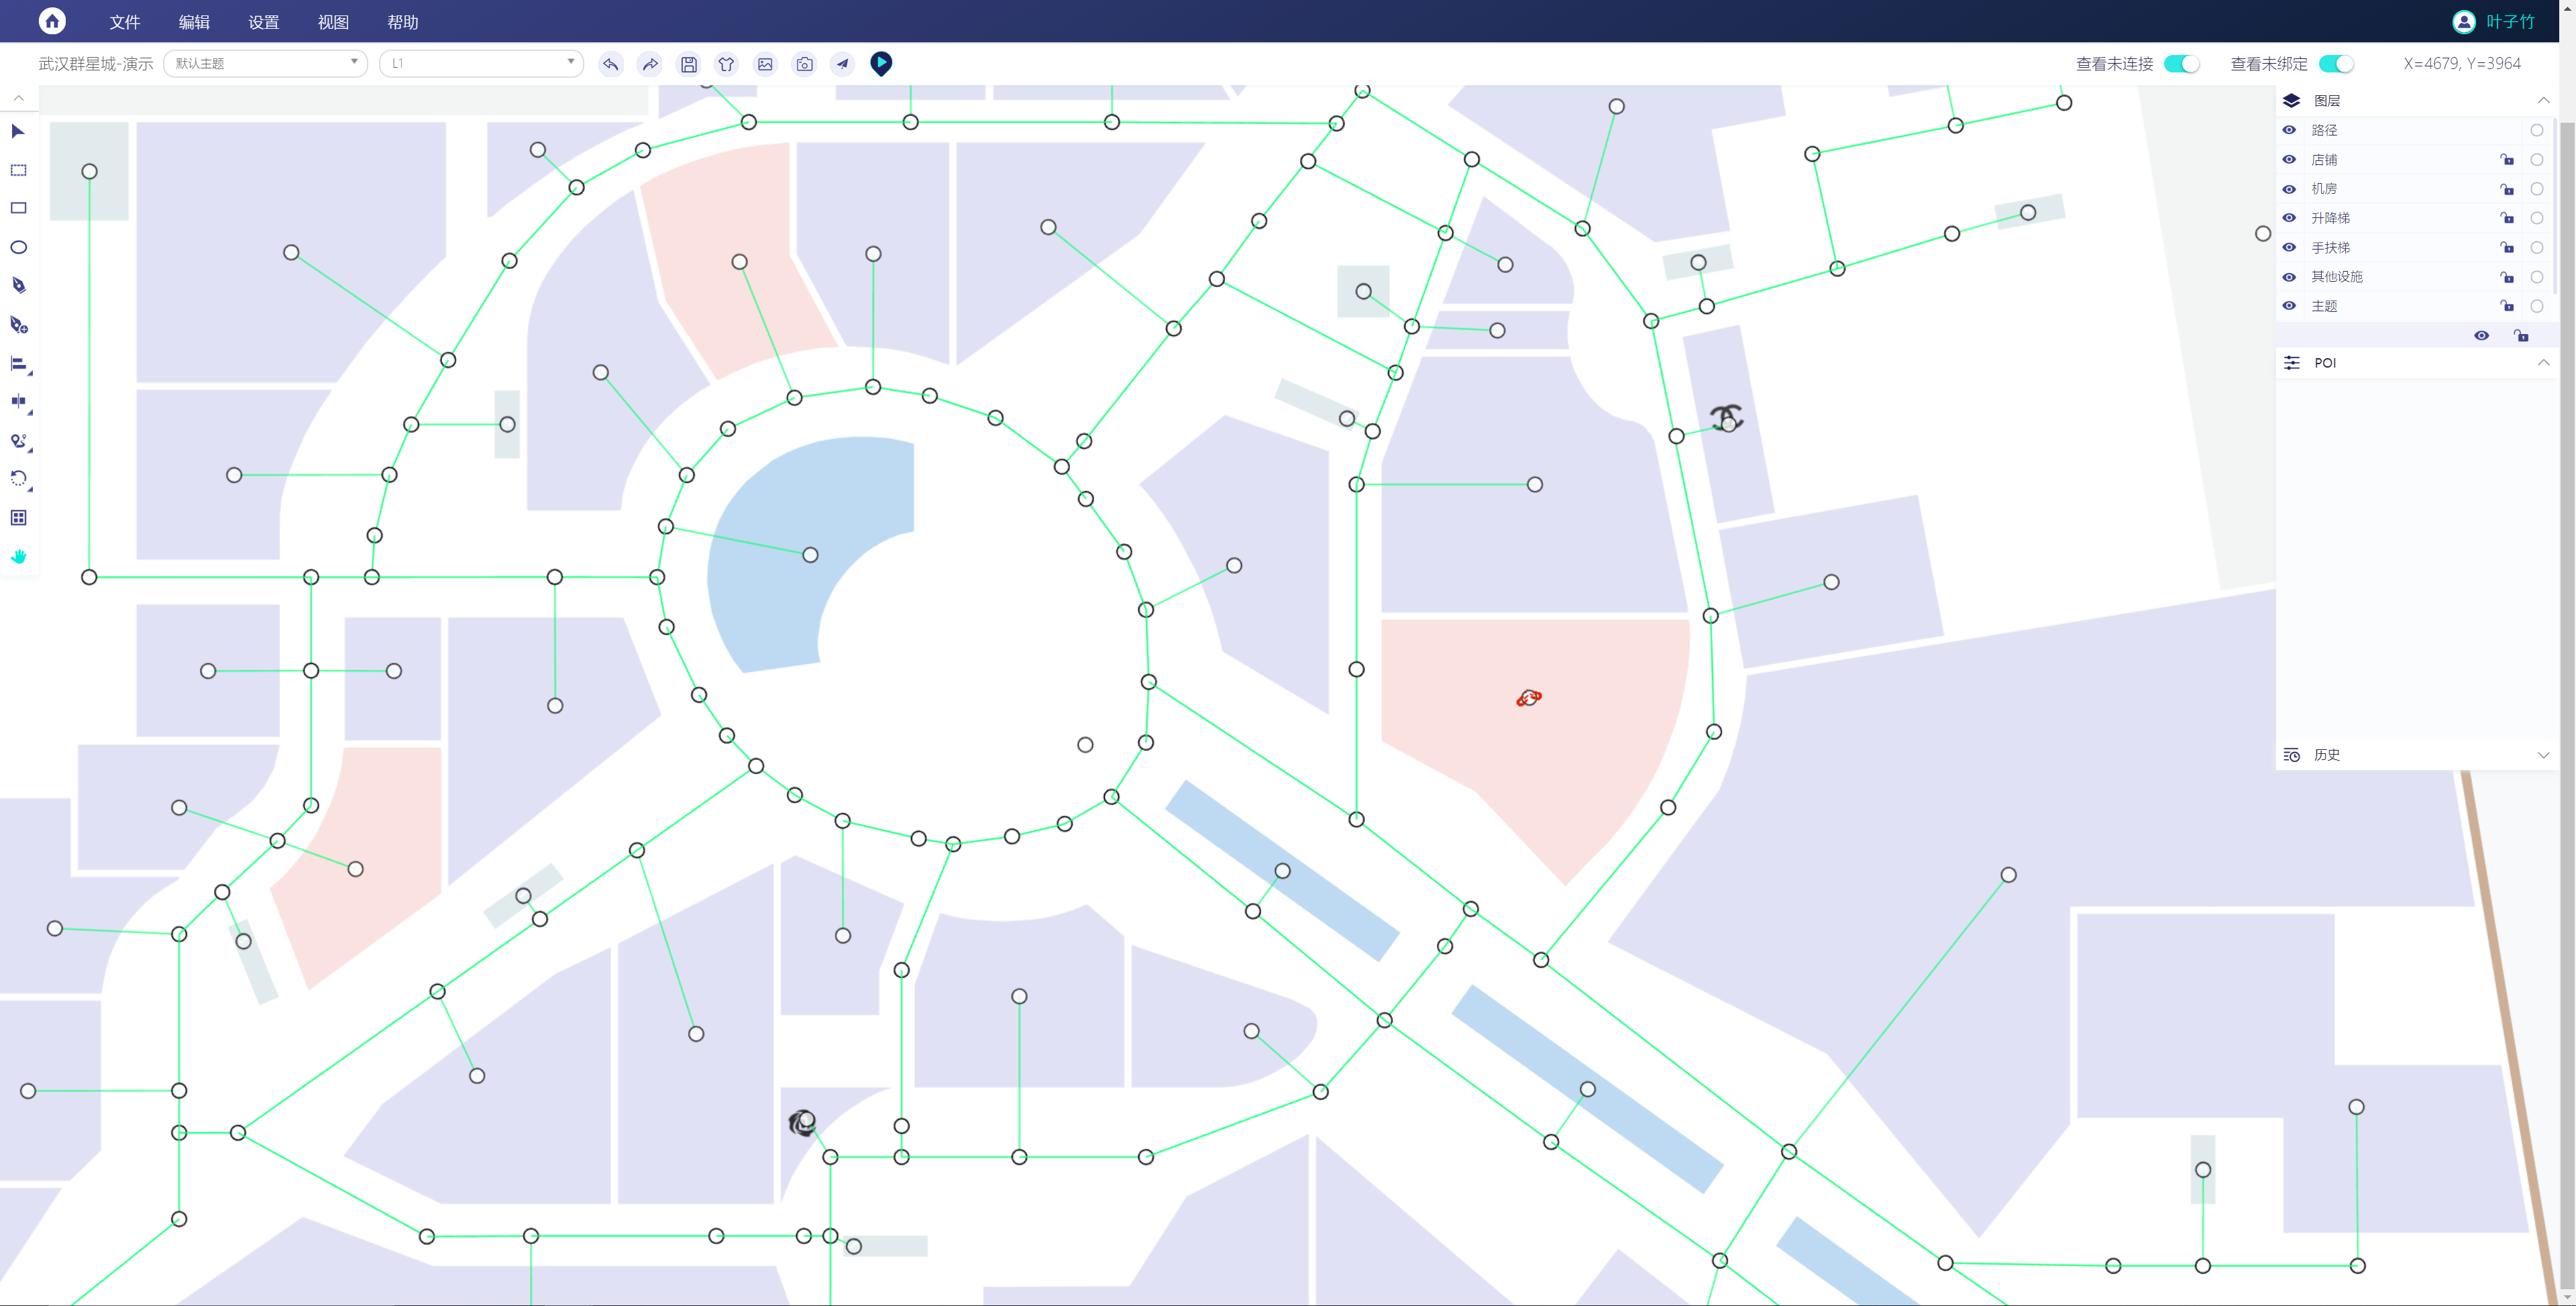Viewport: 2576px width, 1306px height.
Task: Click the Home icon in the title bar
Action: pyautogui.click(x=52, y=21)
